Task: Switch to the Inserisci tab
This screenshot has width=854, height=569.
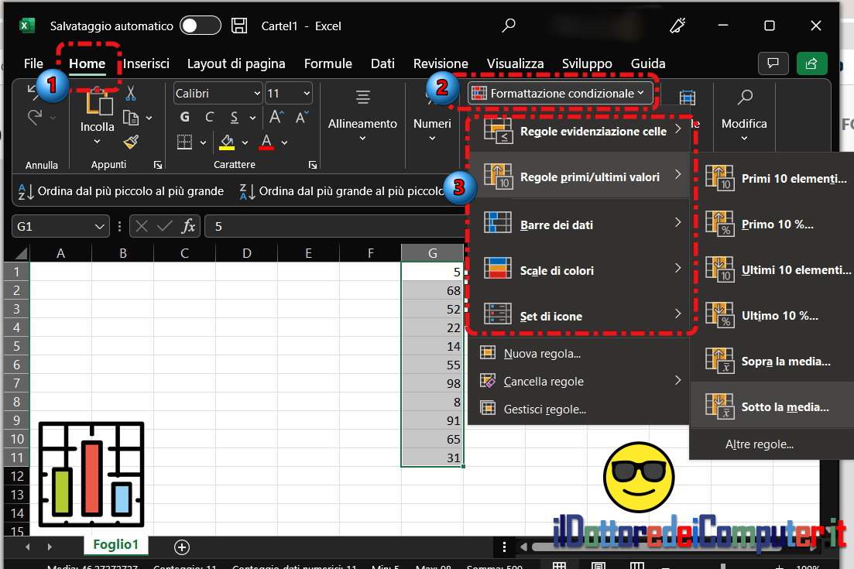Action: click(146, 63)
